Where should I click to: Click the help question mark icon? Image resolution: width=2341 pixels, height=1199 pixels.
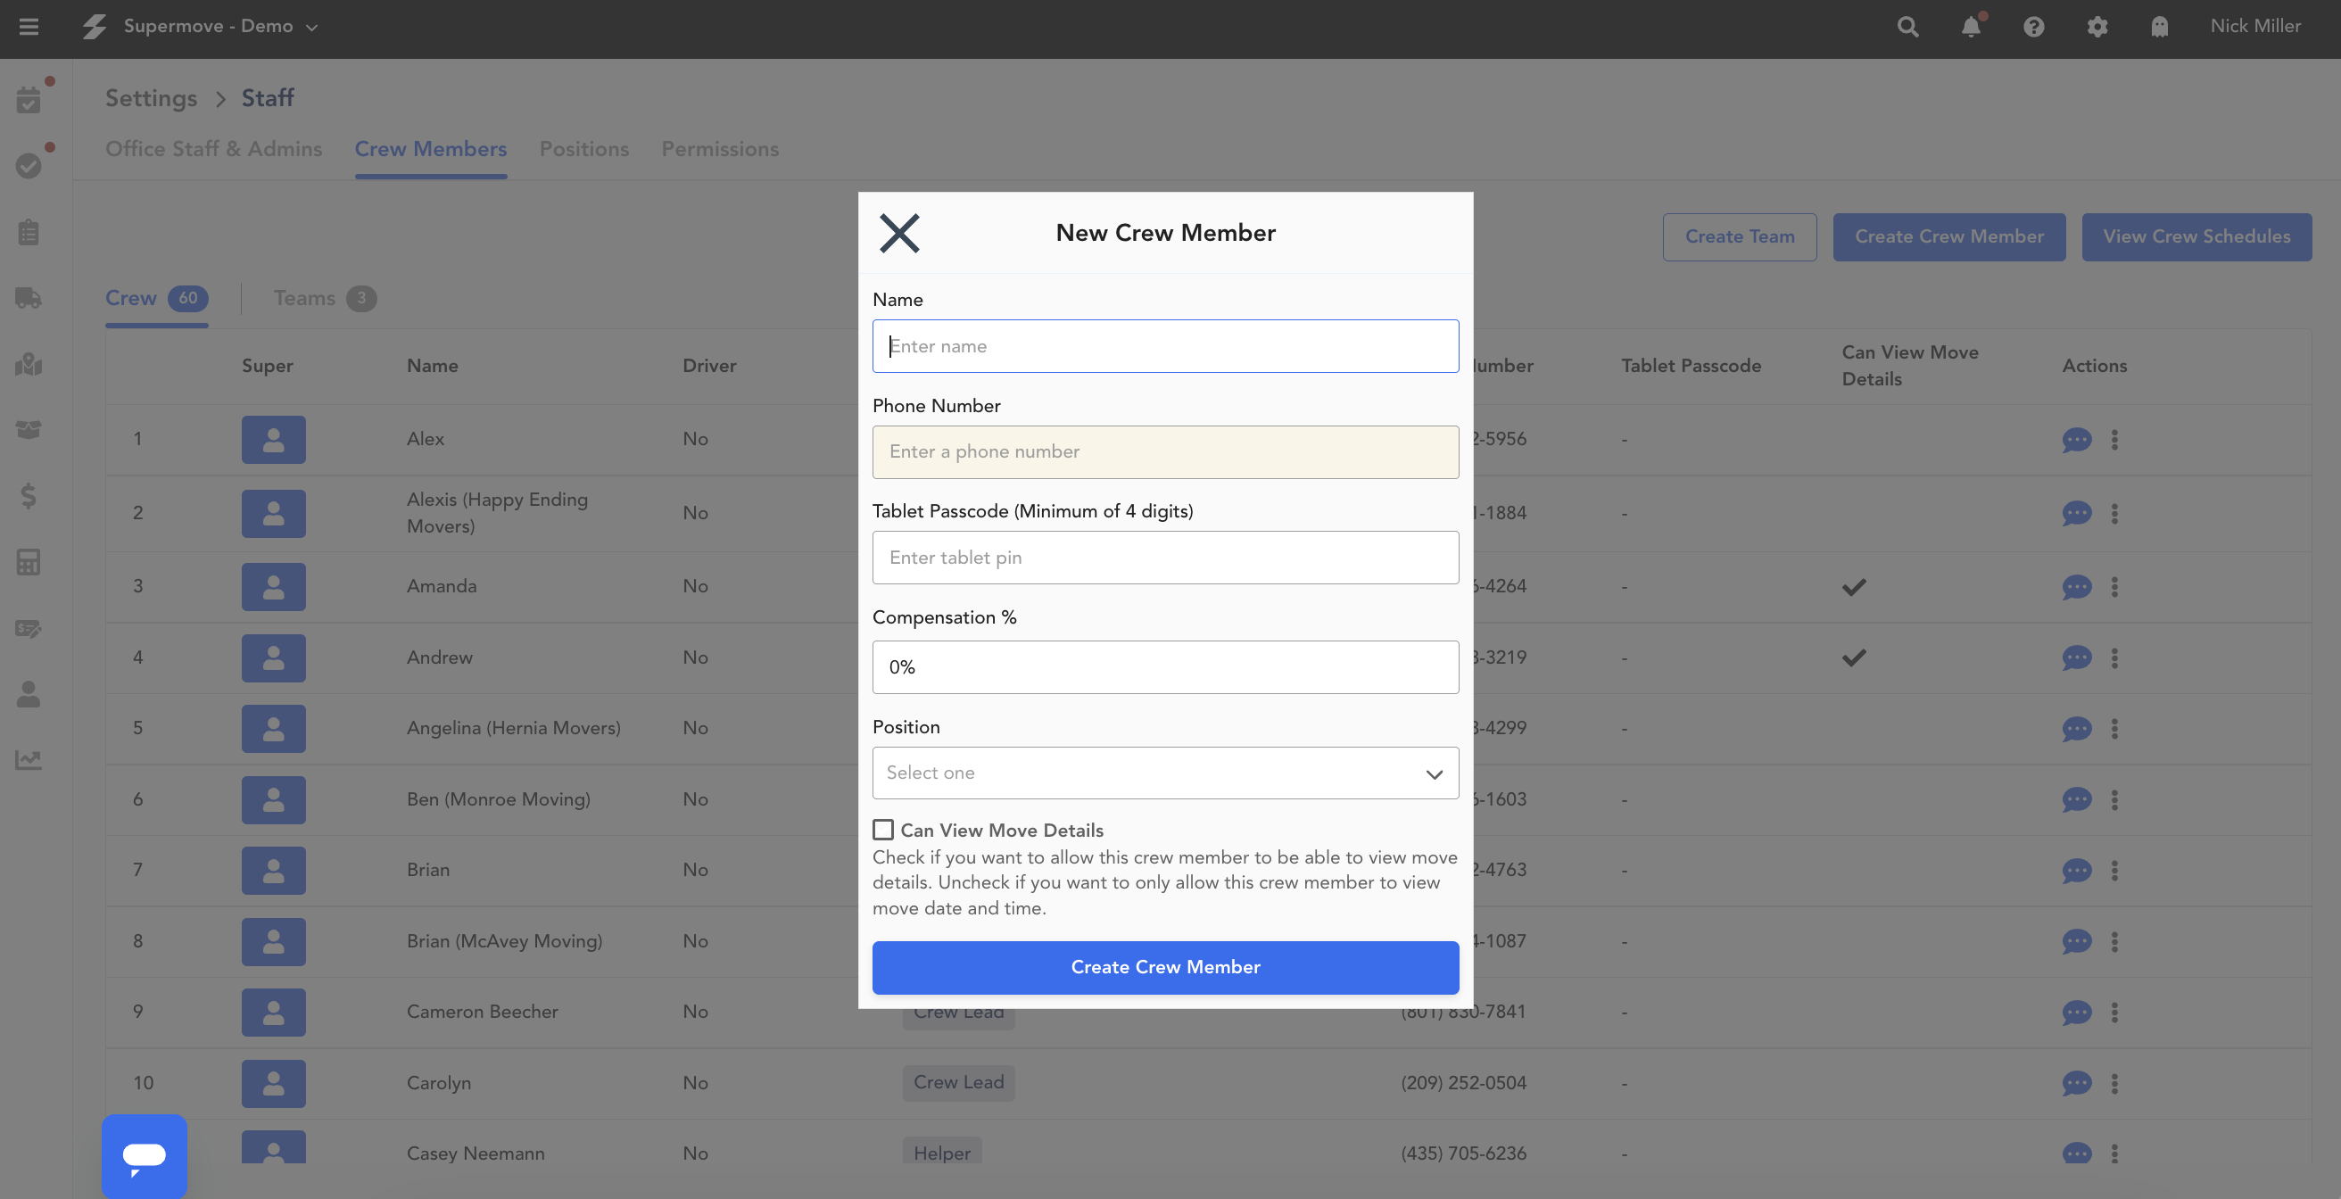point(2034,28)
